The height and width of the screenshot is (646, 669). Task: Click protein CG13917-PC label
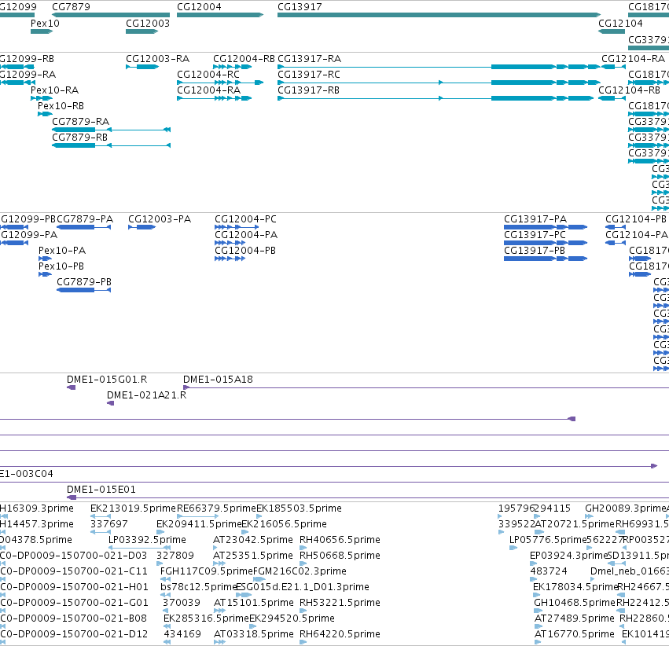(535, 235)
